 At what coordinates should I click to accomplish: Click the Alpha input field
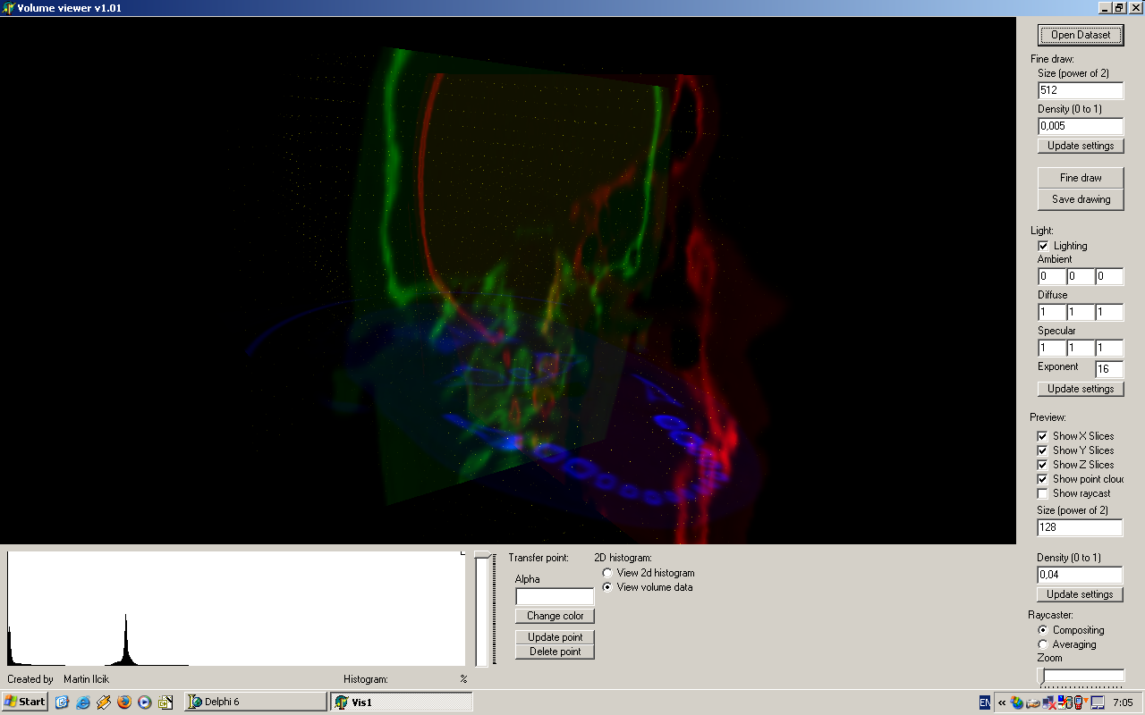(555, 596)
